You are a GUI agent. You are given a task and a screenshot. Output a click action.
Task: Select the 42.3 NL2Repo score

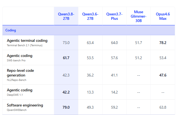tap(66, 75)
